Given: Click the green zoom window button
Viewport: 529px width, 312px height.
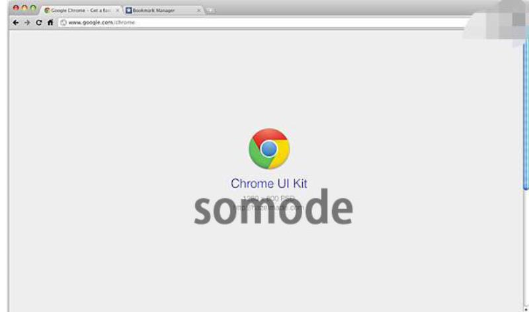Looking at the screenshot, I should click(33, 8).
